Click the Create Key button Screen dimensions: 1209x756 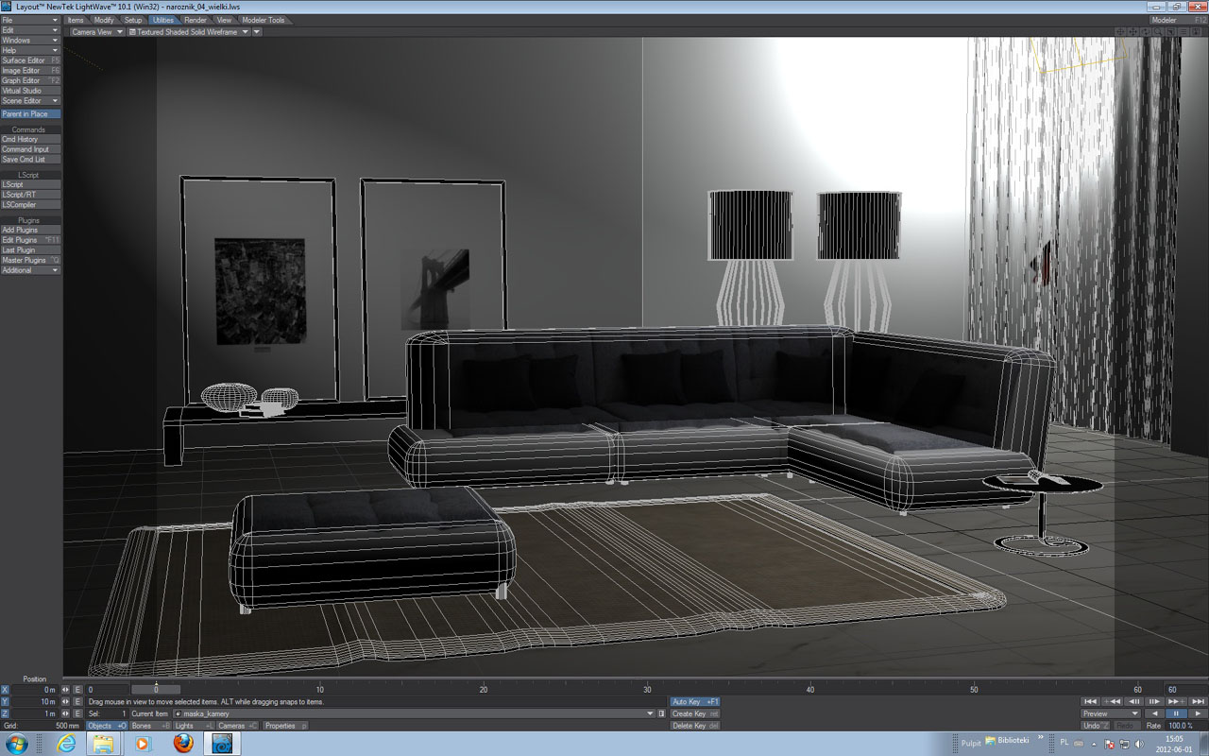pos(694,713)
